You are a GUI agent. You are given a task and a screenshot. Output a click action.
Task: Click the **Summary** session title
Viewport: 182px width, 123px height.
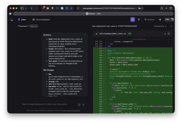point(23,26)
